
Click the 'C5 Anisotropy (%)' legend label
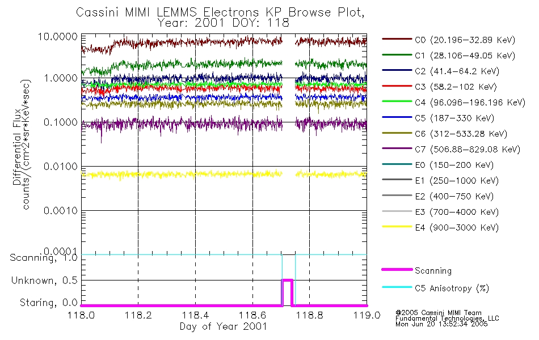(452, 288)
